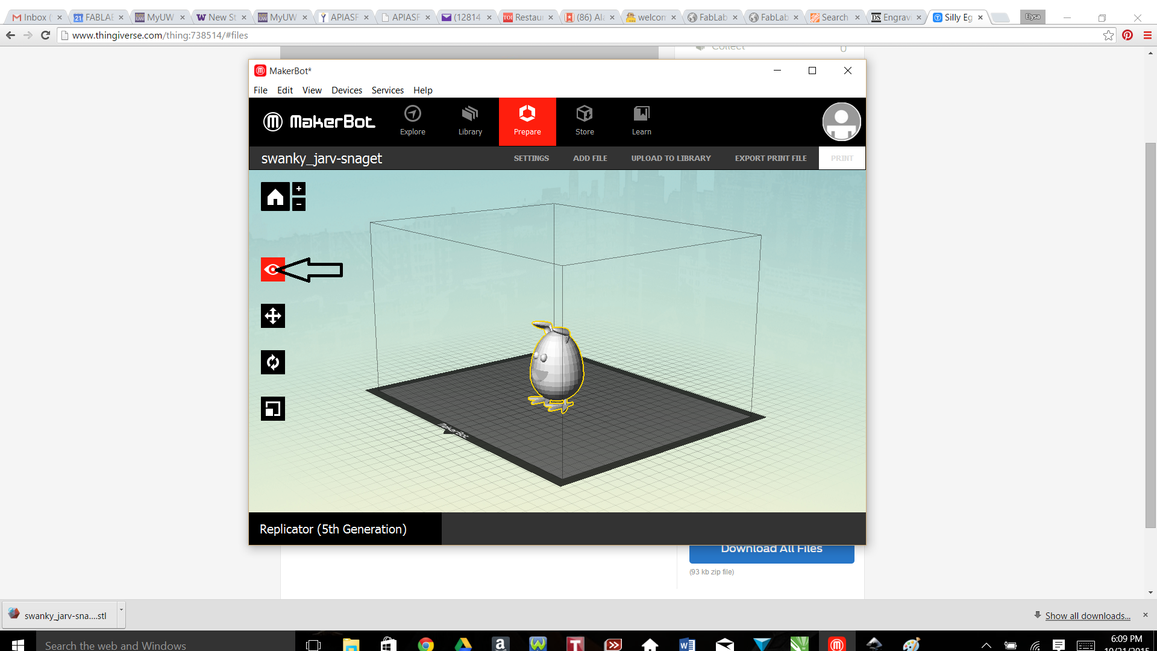1157x651 pixels.
Task: Select the Scale tool
Action: (x=272, y=408)
